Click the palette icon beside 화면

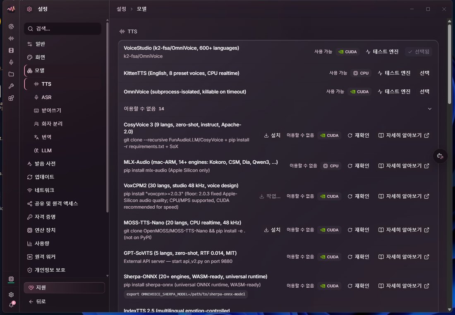coord(30,57)
